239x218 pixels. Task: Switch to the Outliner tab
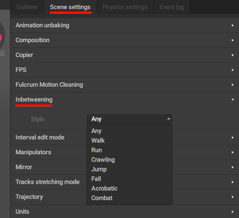(x=27, y=7)
